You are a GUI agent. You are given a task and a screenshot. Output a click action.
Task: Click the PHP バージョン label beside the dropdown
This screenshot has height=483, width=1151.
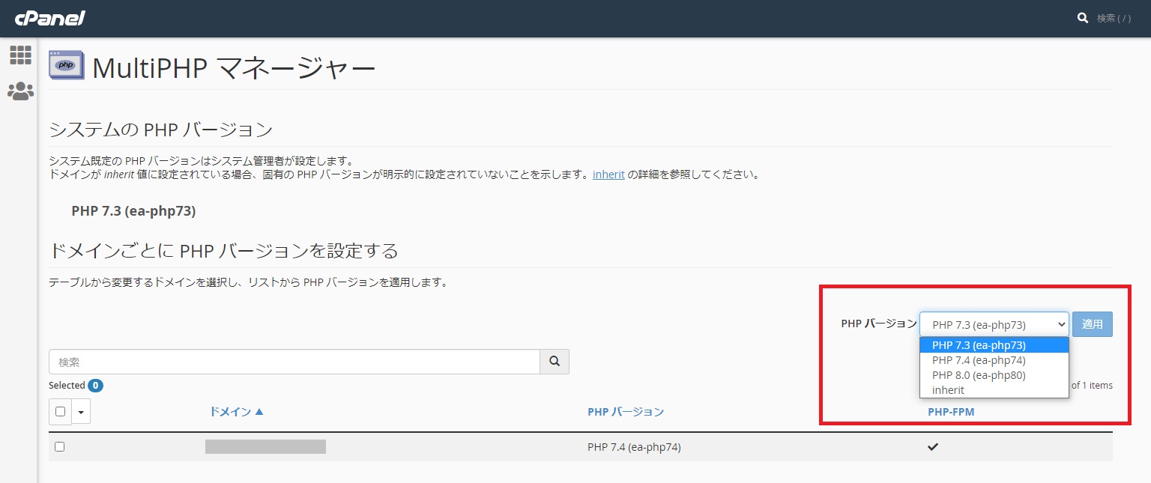(x=879, y=324)
